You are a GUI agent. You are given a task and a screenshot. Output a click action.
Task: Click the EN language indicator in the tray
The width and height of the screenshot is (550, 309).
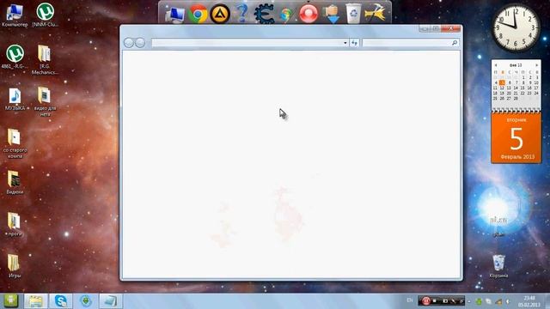point(410,300)
